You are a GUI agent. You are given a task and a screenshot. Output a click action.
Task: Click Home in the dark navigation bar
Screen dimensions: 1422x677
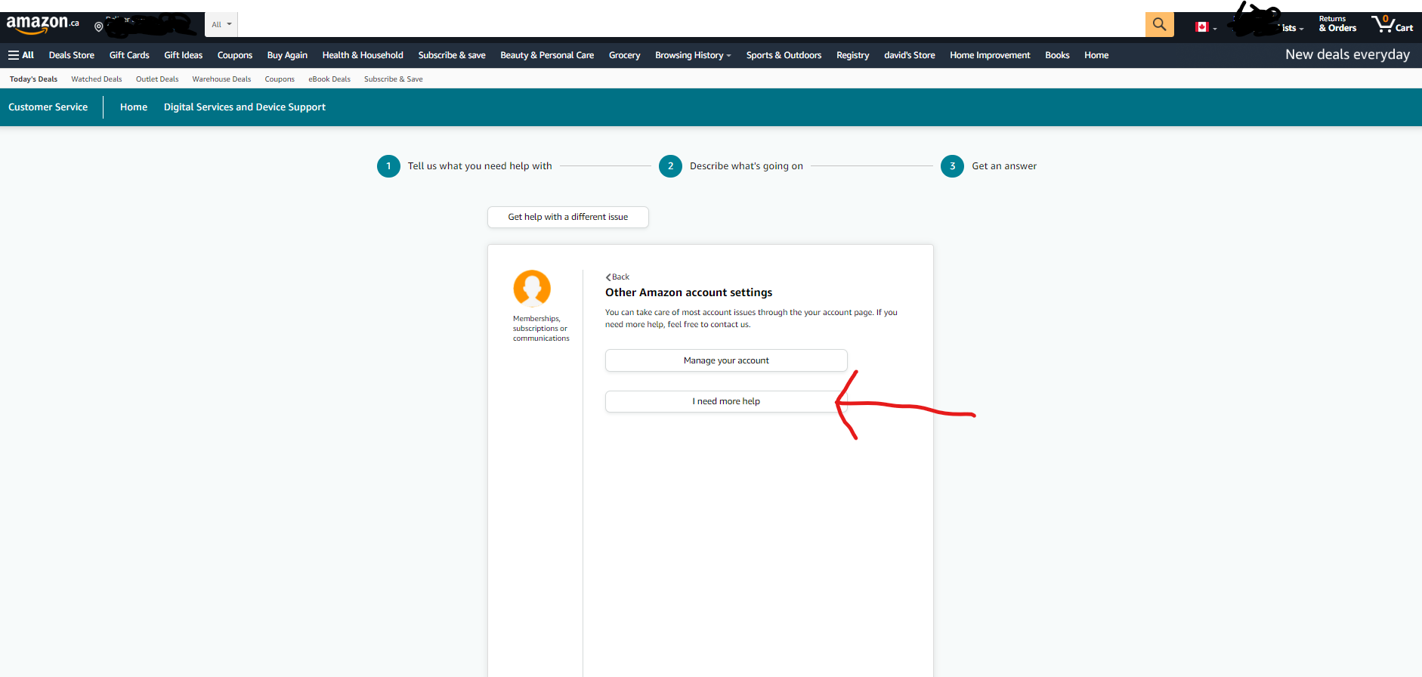pyautogui.click(x=1096, y=55)
